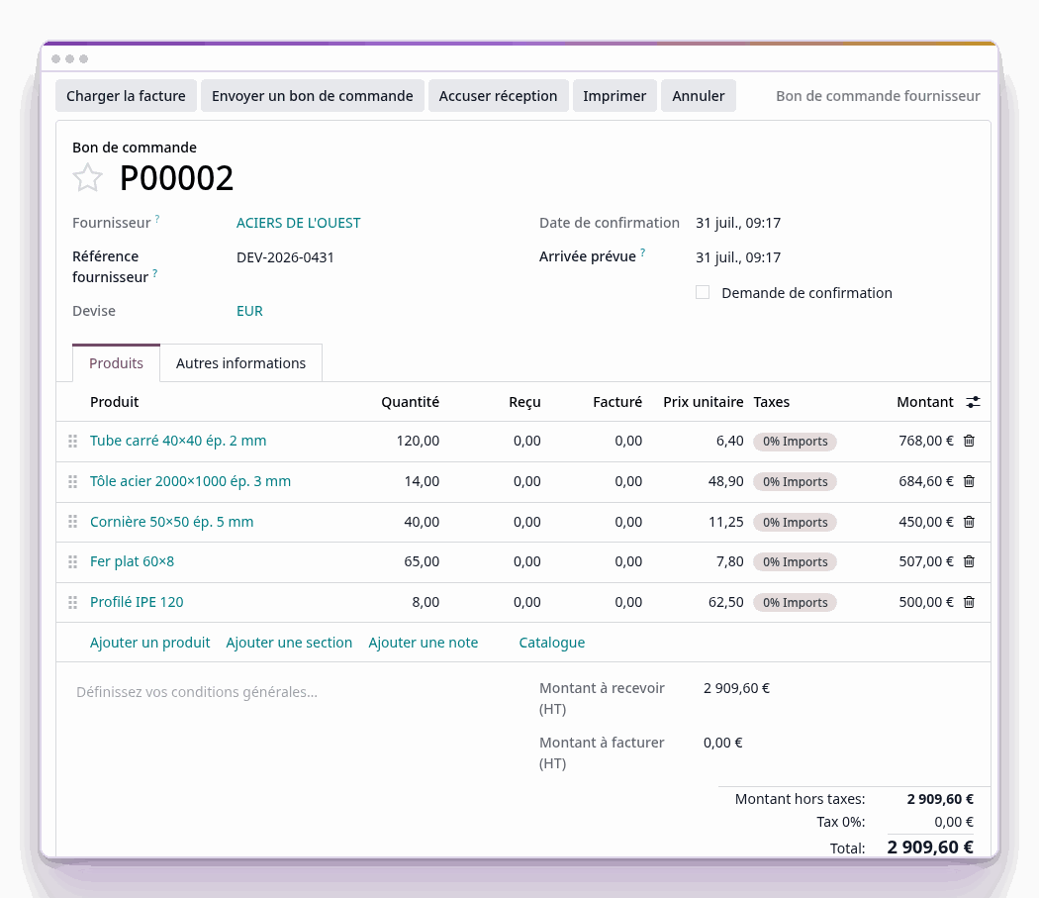Delete the Profilé IPE 120 line

(x=969, y=602)
